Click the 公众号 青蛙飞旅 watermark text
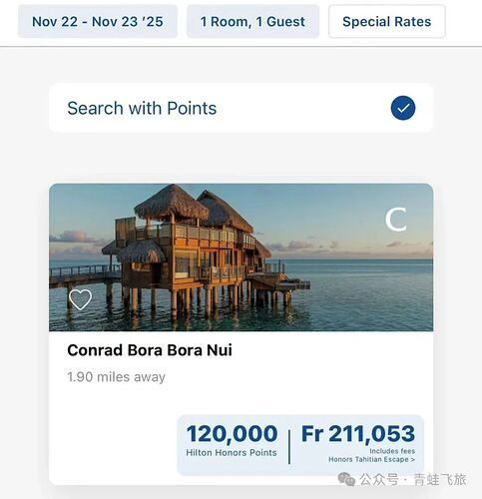The height and width of the screenshot is (499, 482). [413, 480]
